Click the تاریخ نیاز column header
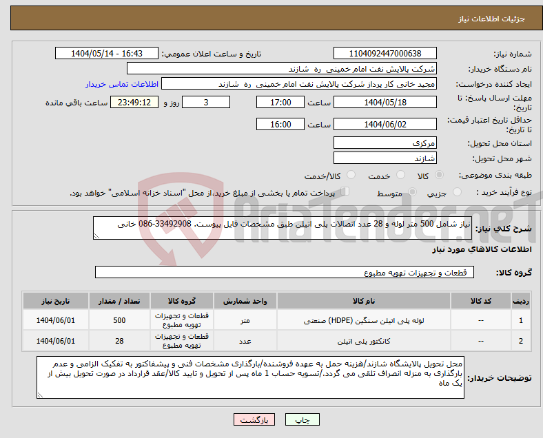 [x=56, y=301]
